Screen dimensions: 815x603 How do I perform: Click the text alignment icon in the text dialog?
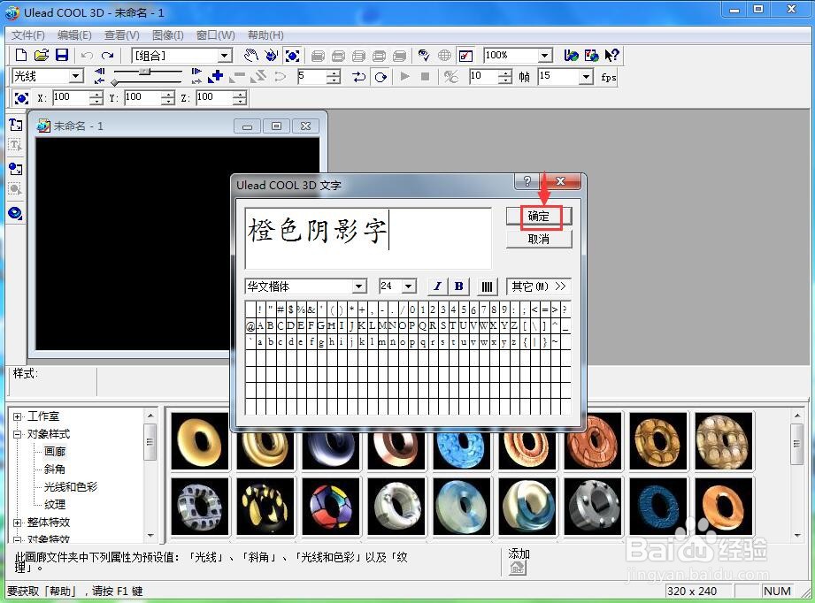click(x=487, y=286)
